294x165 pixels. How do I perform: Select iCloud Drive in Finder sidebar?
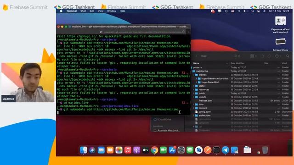(162, 119)
